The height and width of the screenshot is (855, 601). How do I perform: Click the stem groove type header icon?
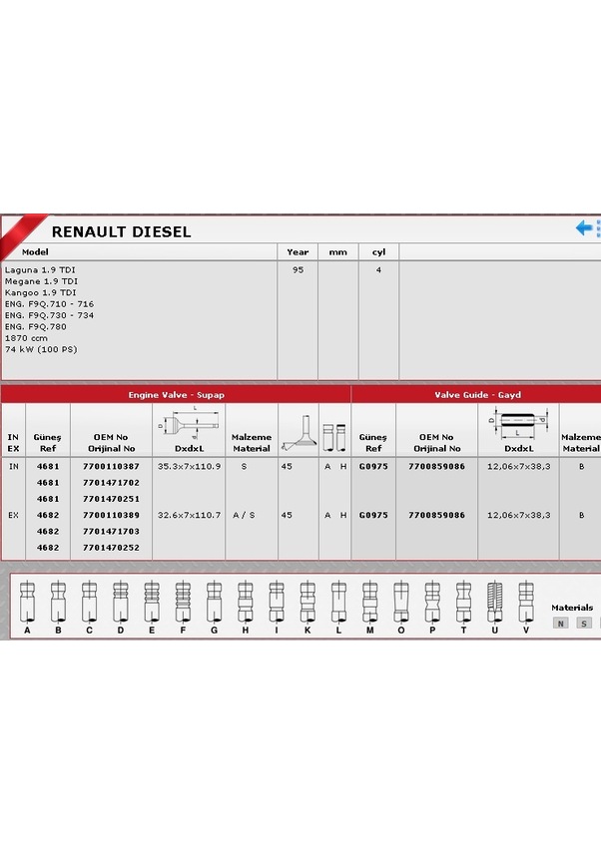tap(334, 437)
